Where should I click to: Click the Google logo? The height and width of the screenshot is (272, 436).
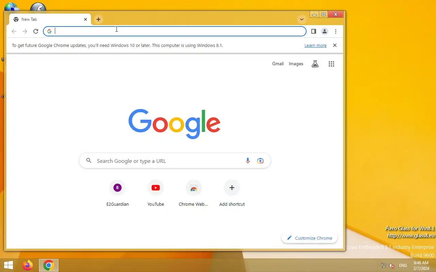174,123
